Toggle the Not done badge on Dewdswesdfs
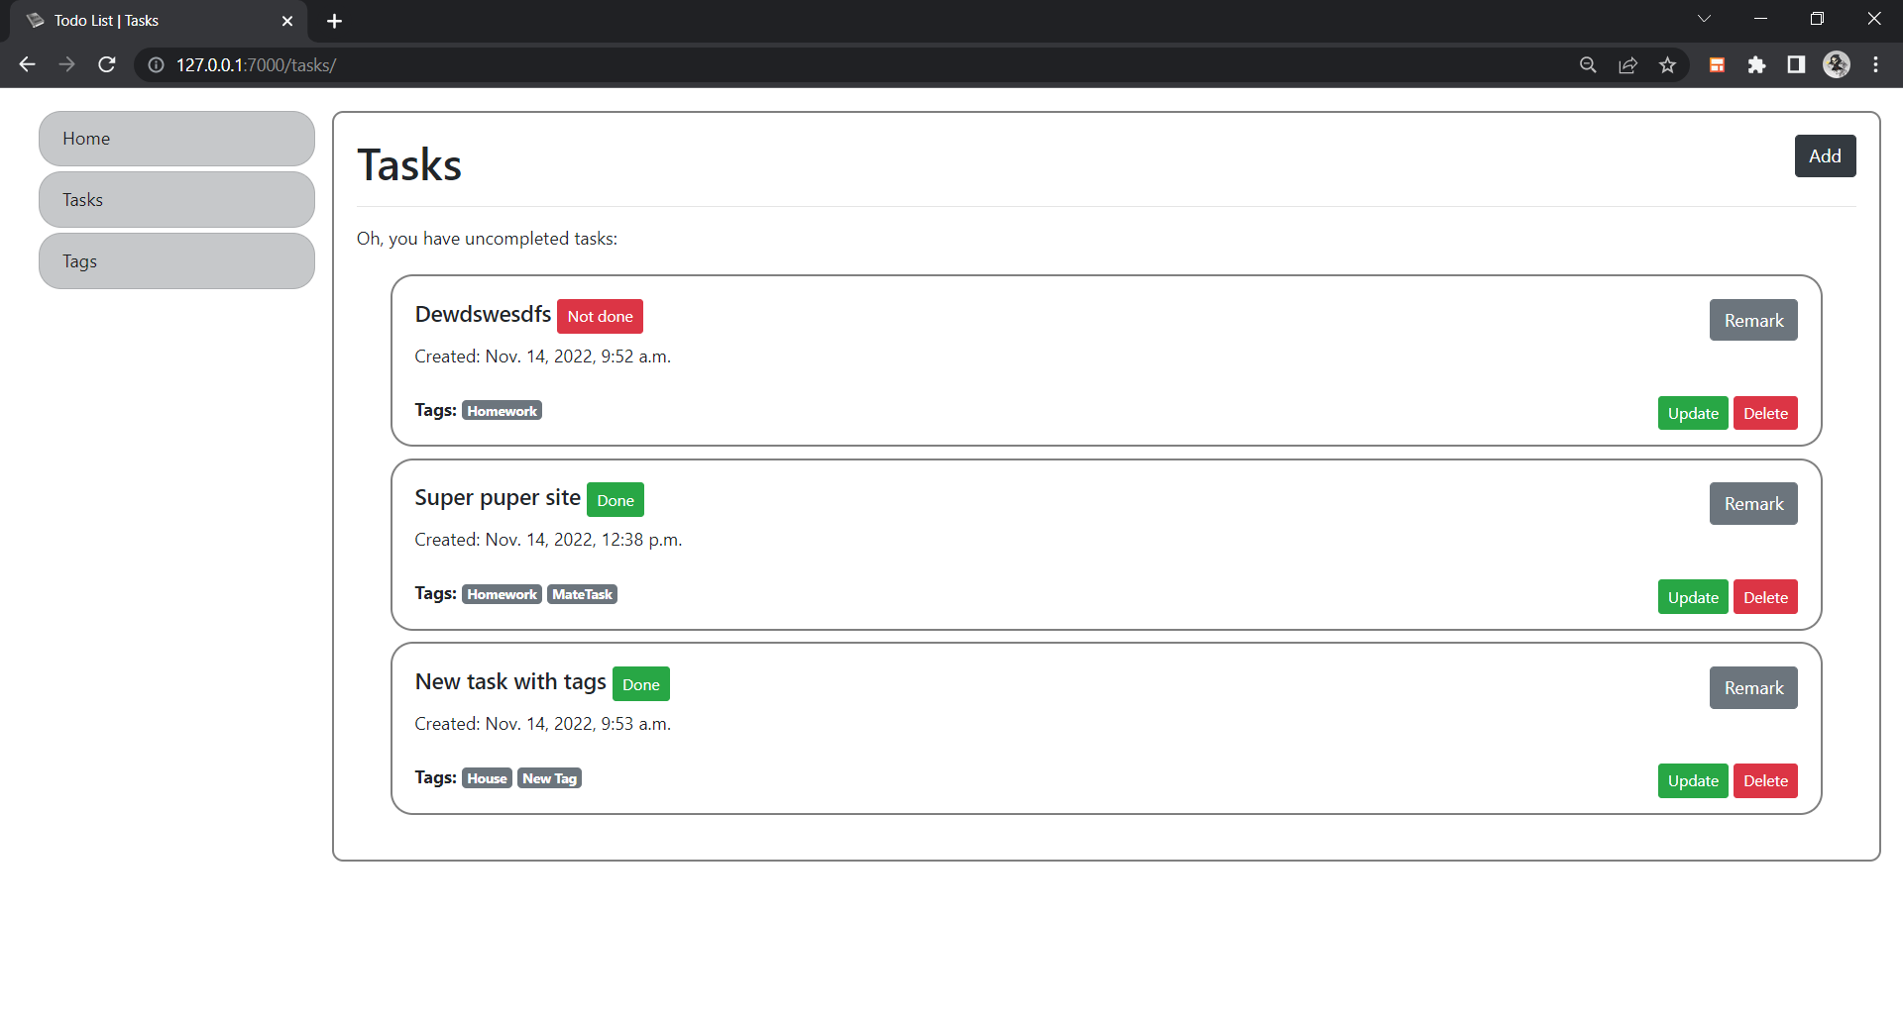This screenshot has width=1903, height=1020. [x=600, y=316]
